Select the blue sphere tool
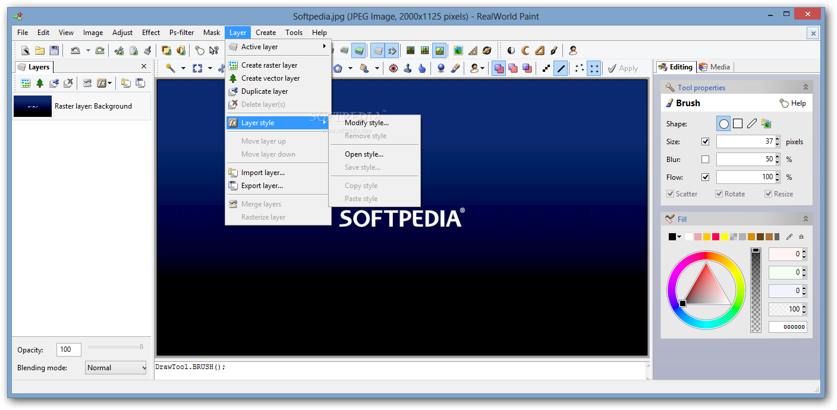This screenshot has height=410, width=837. pos(441,68)
